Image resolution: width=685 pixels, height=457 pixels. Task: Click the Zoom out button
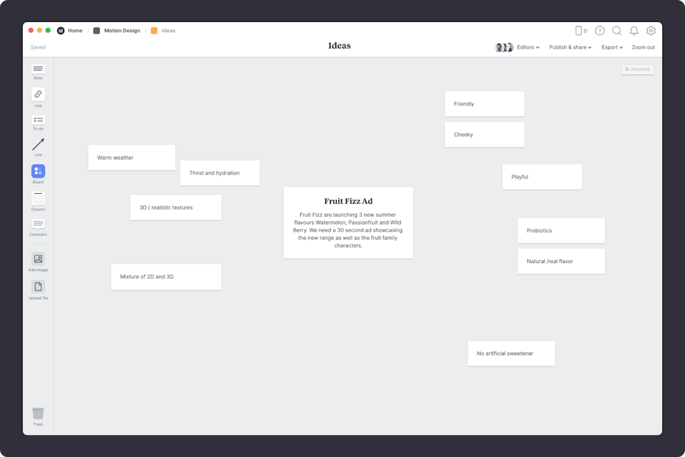(643, 47)
